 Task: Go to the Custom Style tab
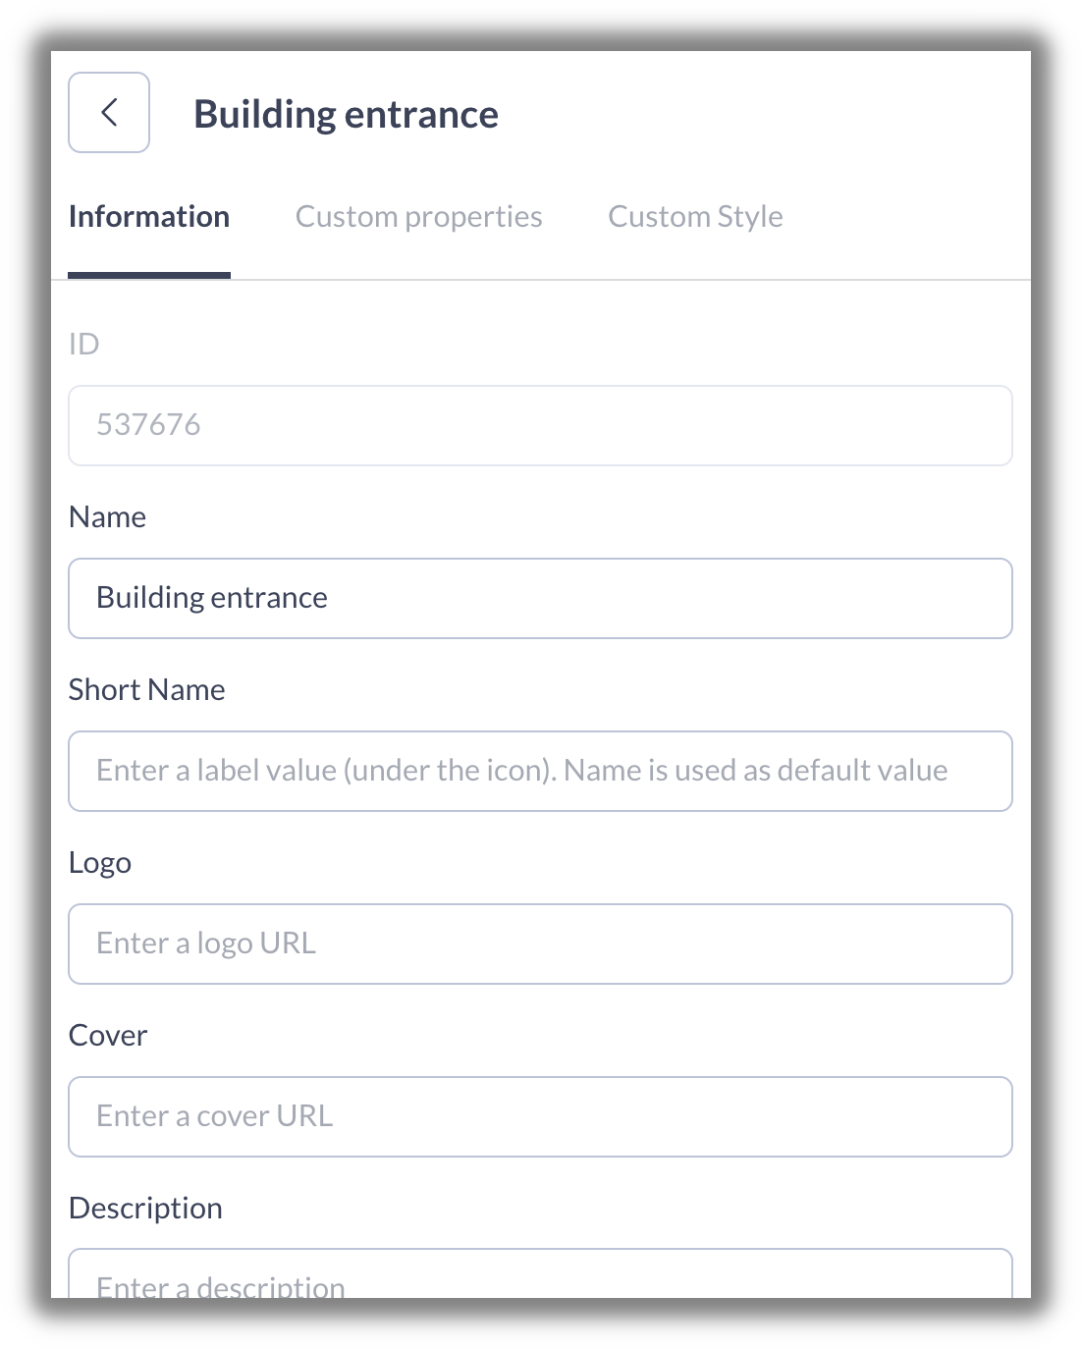click(x=695, y=217)
